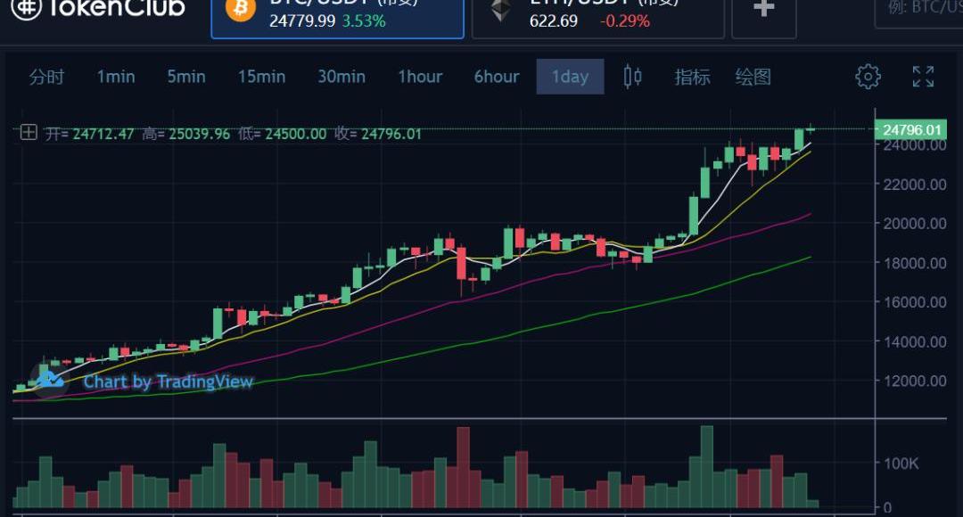Add a new trading pair tab
963x517 pixels.
[763, 11]
